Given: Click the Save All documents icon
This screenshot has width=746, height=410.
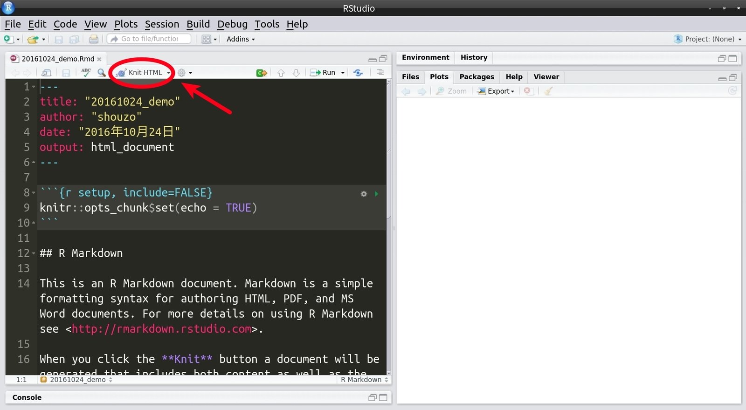Looking at the screenshot, I should [x=74, y=39].
